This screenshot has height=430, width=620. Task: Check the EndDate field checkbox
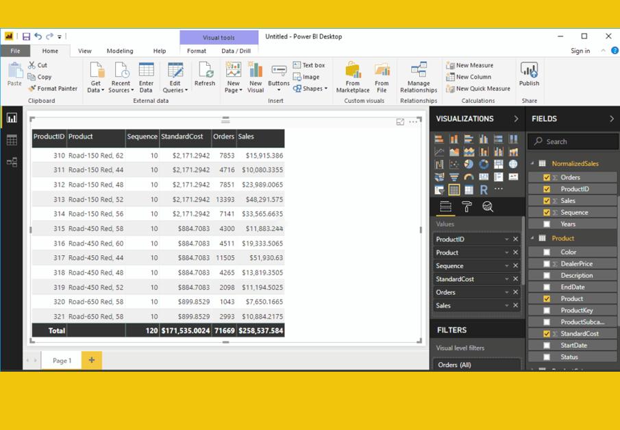(547, 287)
